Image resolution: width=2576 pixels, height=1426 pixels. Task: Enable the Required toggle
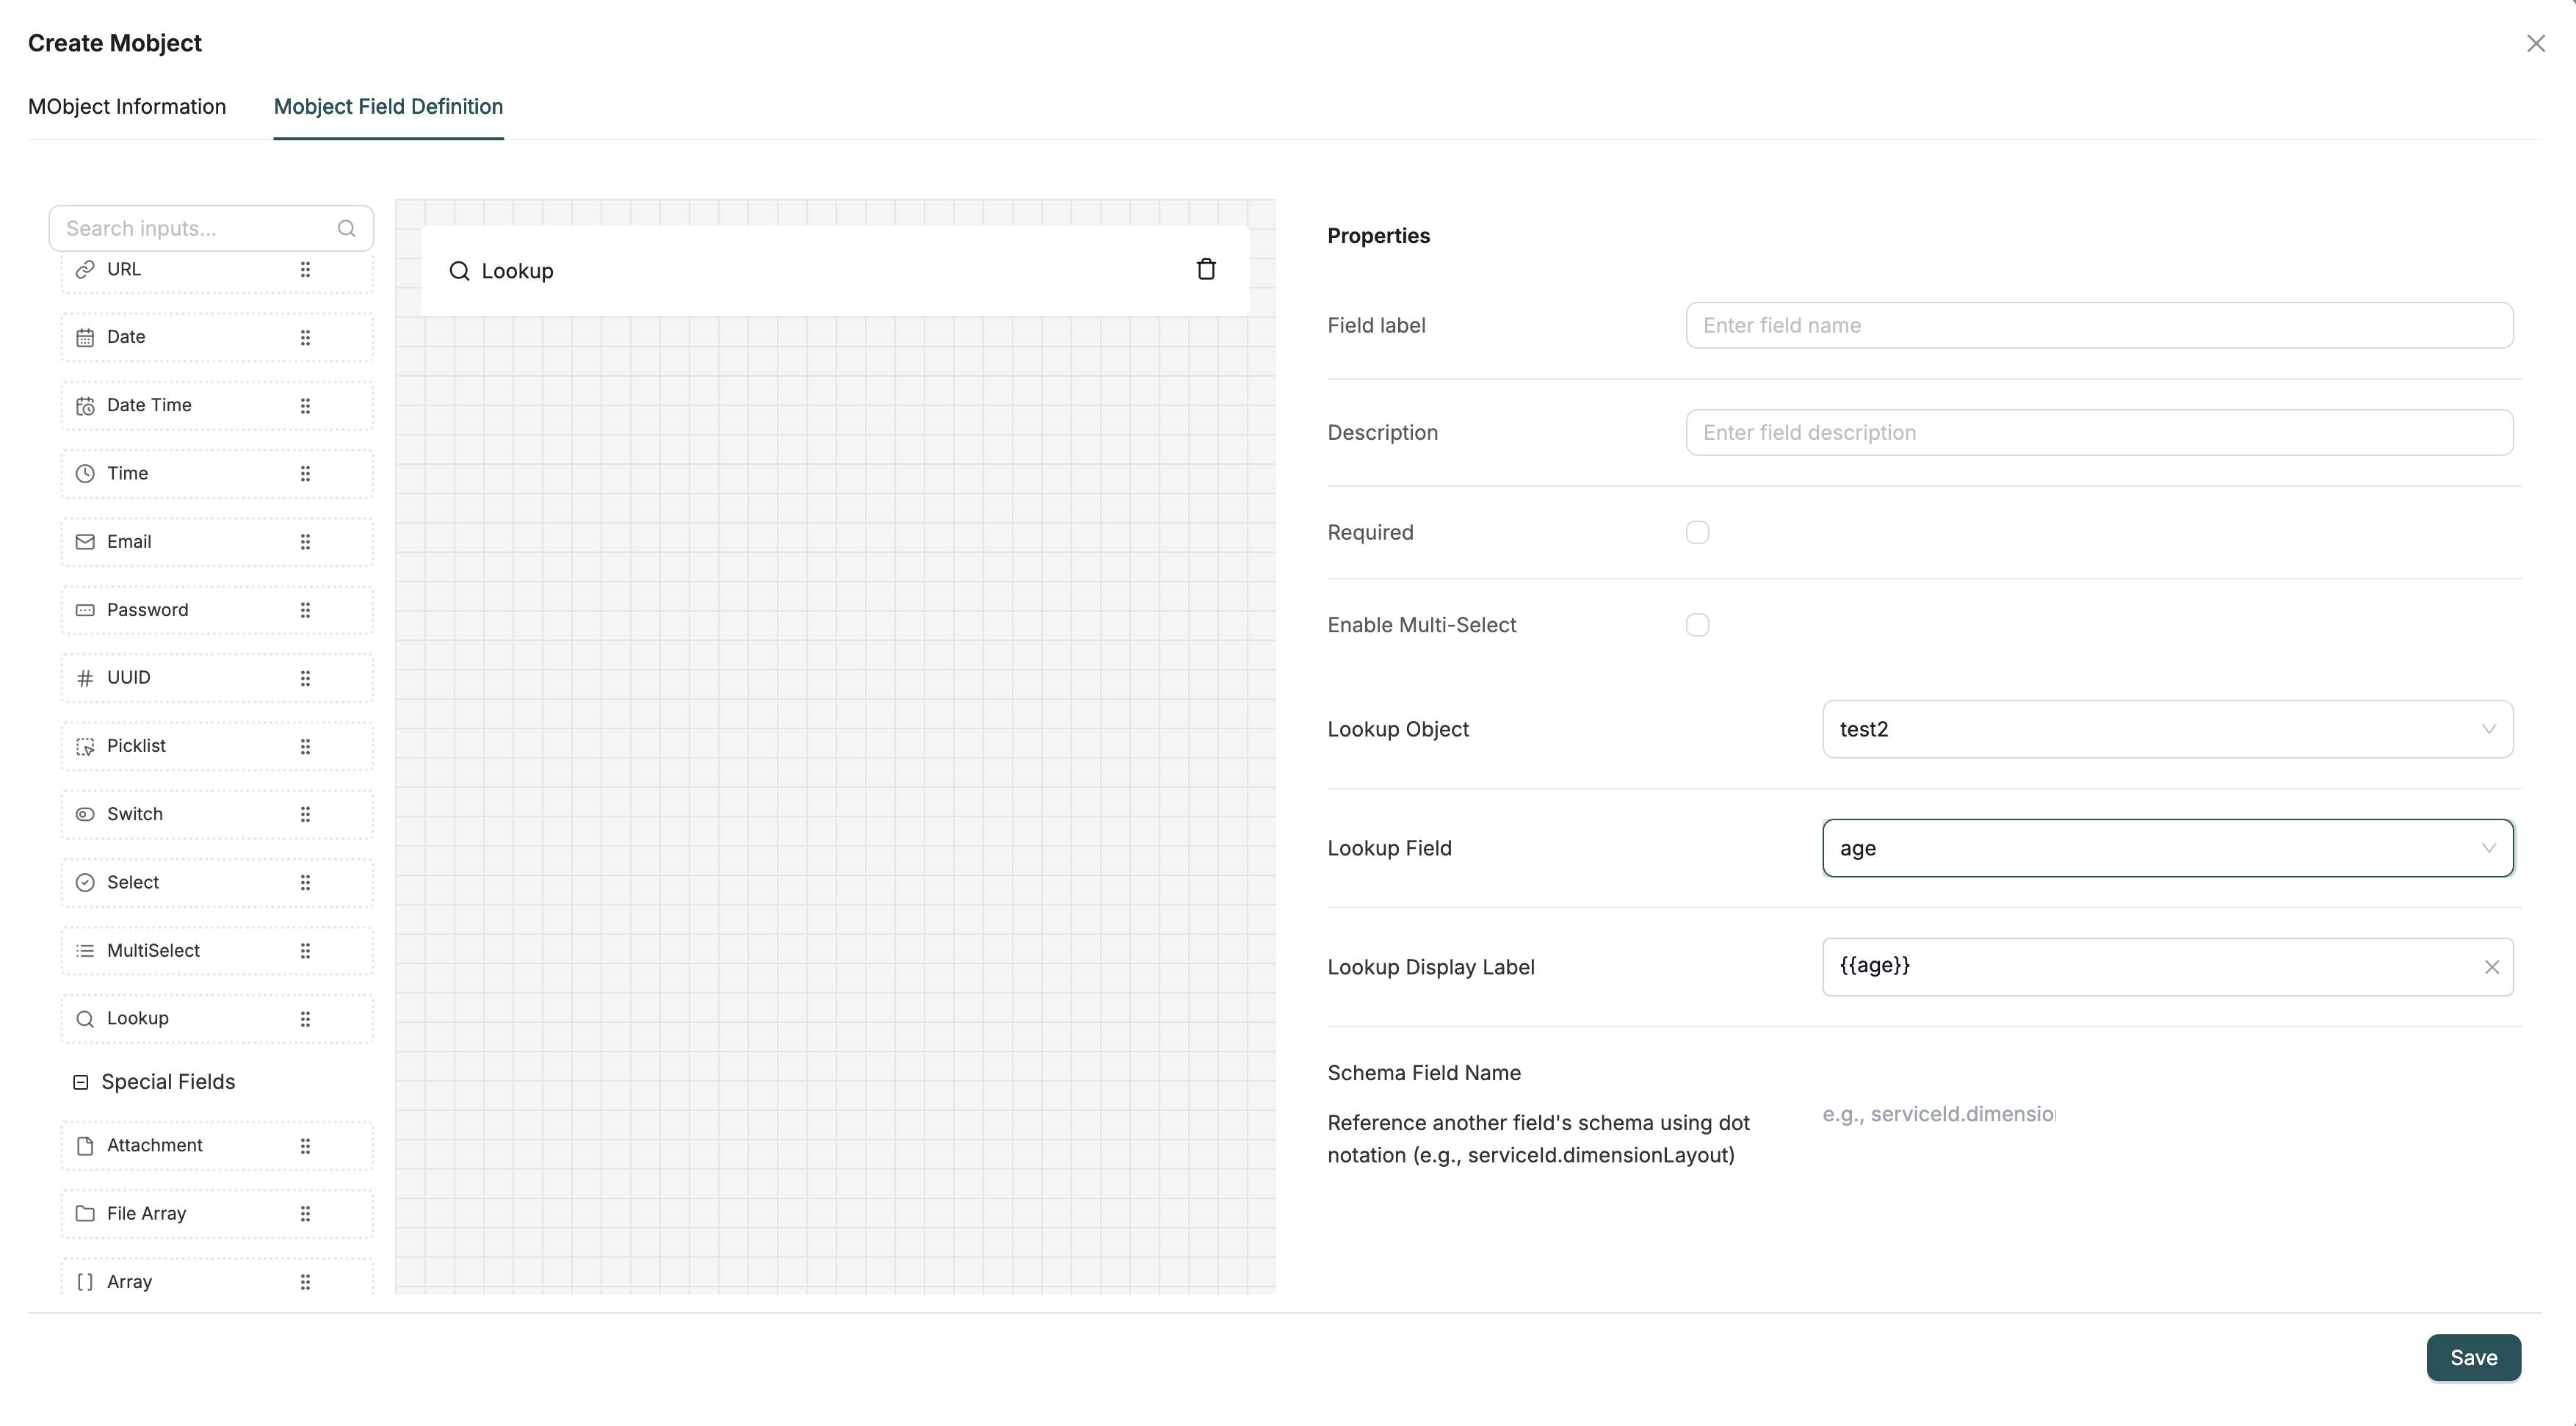click(1696, 532)
